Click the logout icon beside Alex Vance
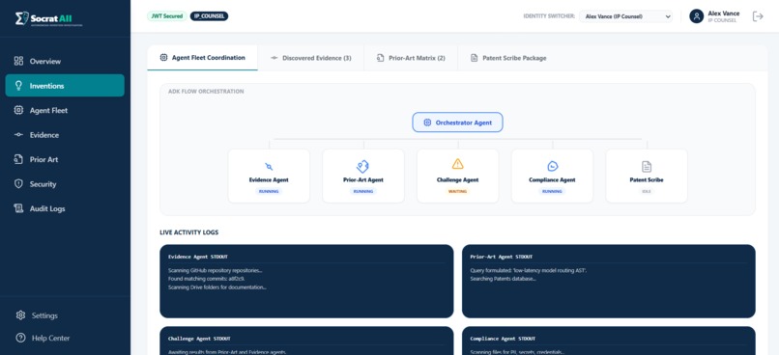Viewport: 779px width, 355px height. click(x=758, y=16)
